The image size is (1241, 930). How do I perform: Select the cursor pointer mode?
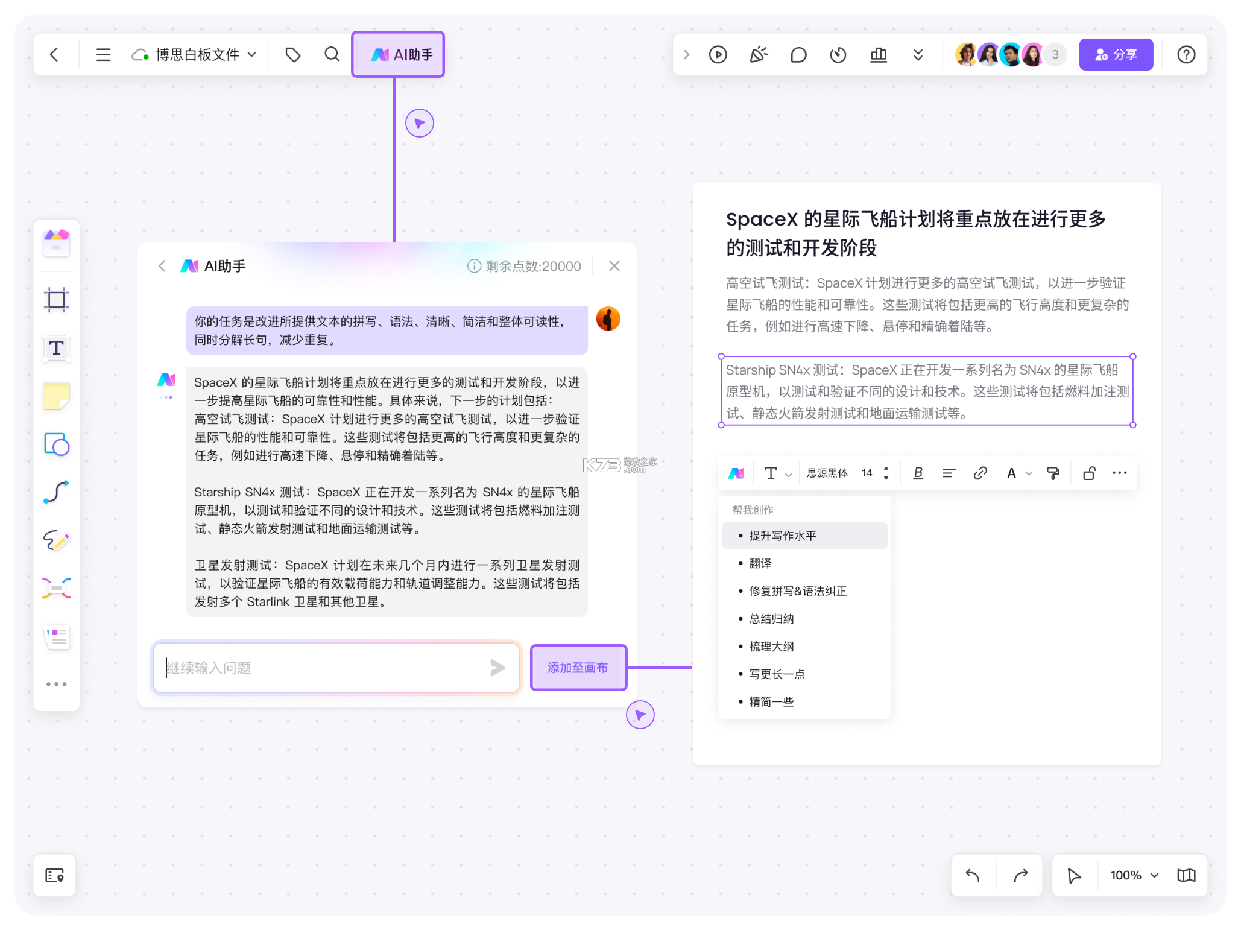click(1074, 875)
